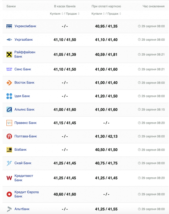Click the Ідея Банк blue dots logo
Viewport: 169px width, 214px height.
(9, 96)
